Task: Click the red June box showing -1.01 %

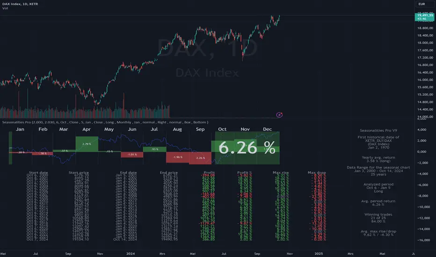Action: pos(132,155)
